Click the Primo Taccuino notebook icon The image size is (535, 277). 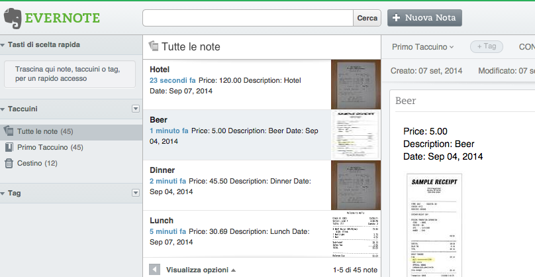[9, 147]
